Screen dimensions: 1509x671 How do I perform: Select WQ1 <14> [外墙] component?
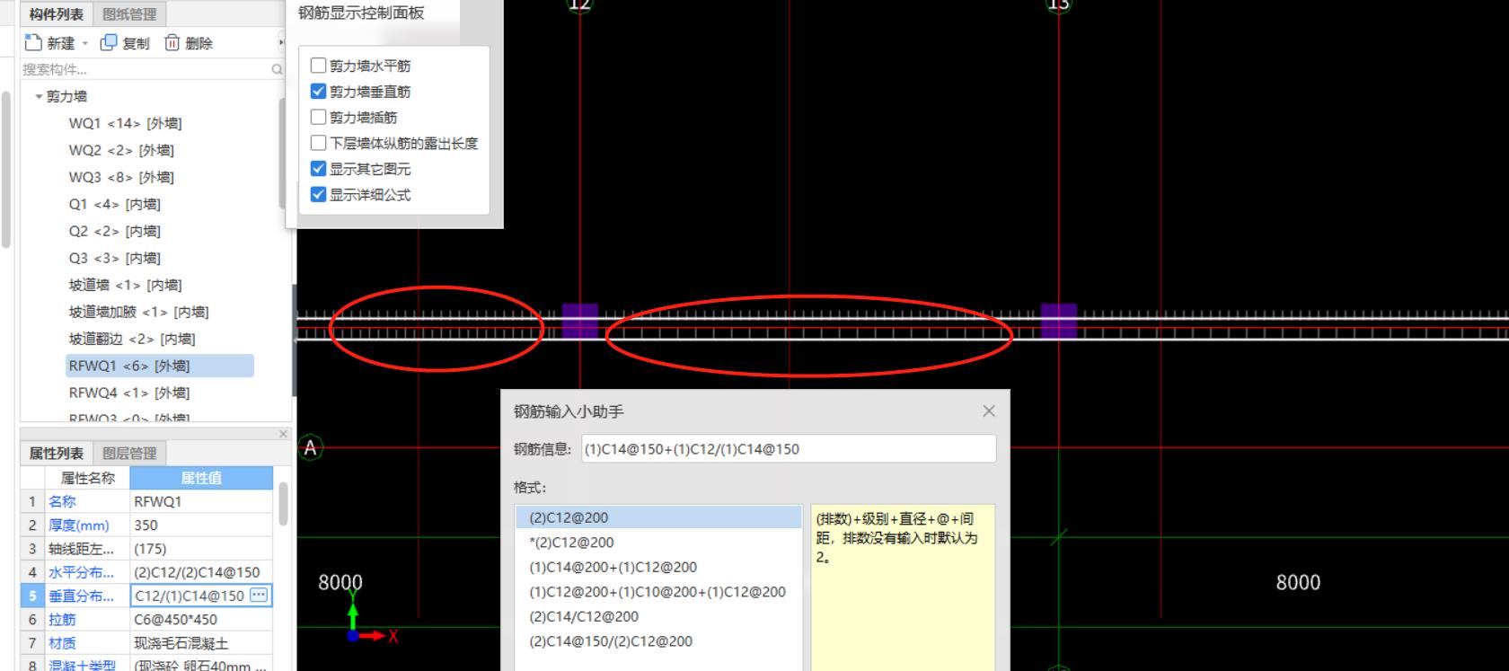coord(125,123)
